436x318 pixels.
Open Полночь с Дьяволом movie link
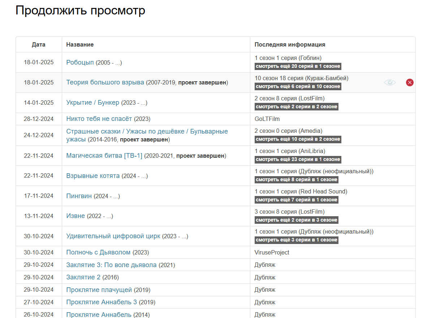coord(98,253)
